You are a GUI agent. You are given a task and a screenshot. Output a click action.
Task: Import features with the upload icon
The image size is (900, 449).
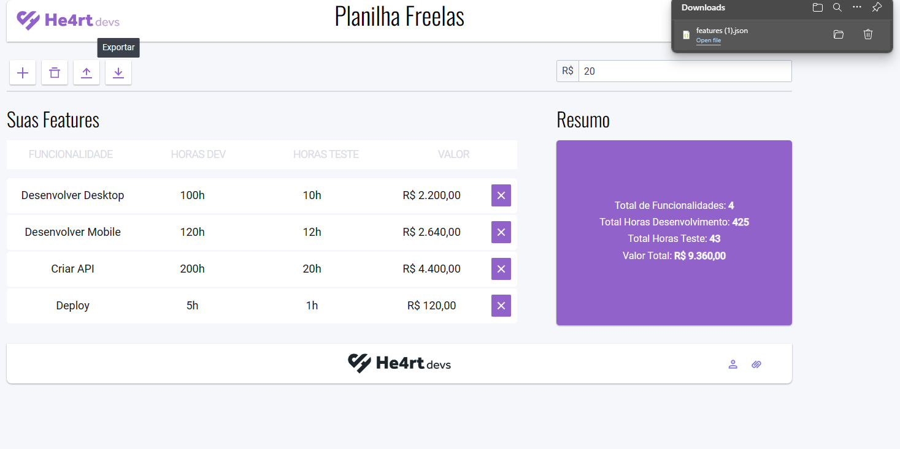click(x=87, y=72)
